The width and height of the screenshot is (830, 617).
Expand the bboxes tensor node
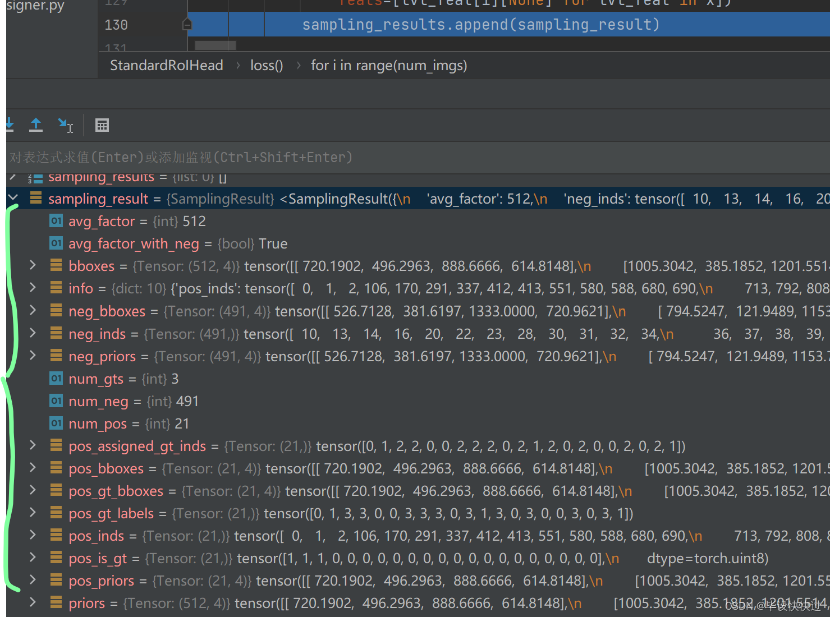point(32,265)
